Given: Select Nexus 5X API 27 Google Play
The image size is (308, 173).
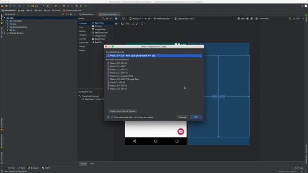Looking at the screenshot, I should (125, 79).
